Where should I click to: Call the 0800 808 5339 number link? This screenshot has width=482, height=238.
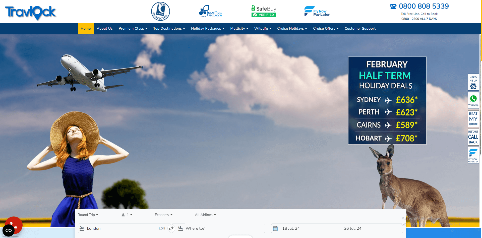(x=424, y=6)
